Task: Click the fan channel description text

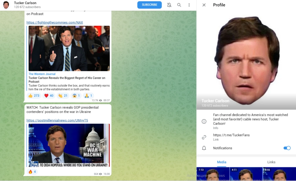Action: click(x=250, y=119)
